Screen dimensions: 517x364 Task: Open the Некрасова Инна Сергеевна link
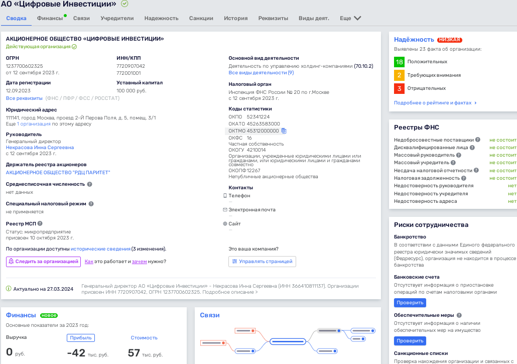click(x=40, y=148)
